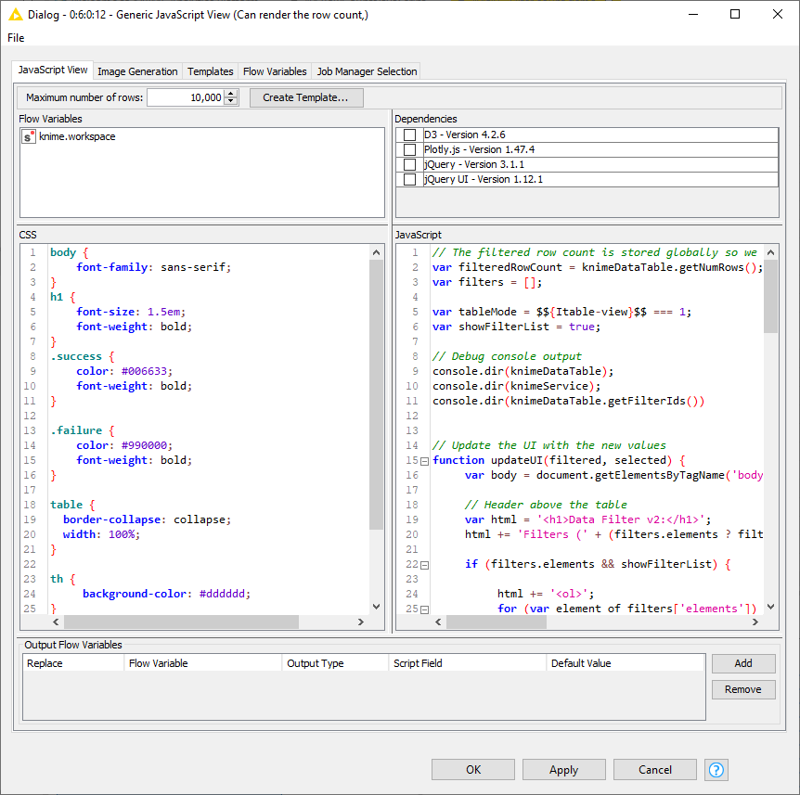Image resolution: width=800 pixels, height=795 pixels.
Task: Fold the for loop at line 25
Action: (x=424, y=609)
